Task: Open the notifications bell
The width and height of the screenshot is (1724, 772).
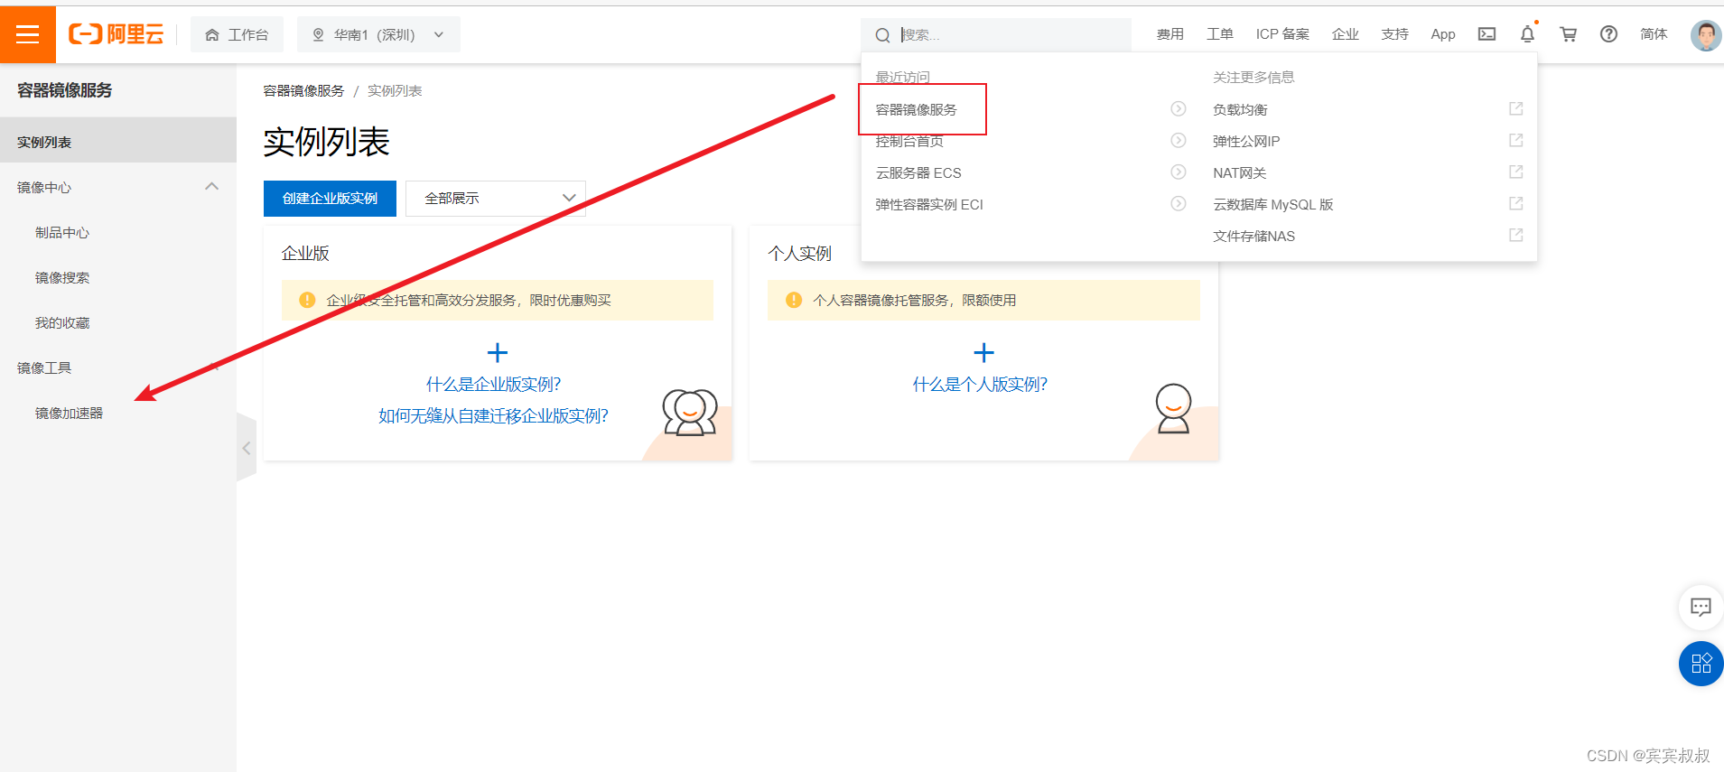Action: click(x=1527, y=34)
